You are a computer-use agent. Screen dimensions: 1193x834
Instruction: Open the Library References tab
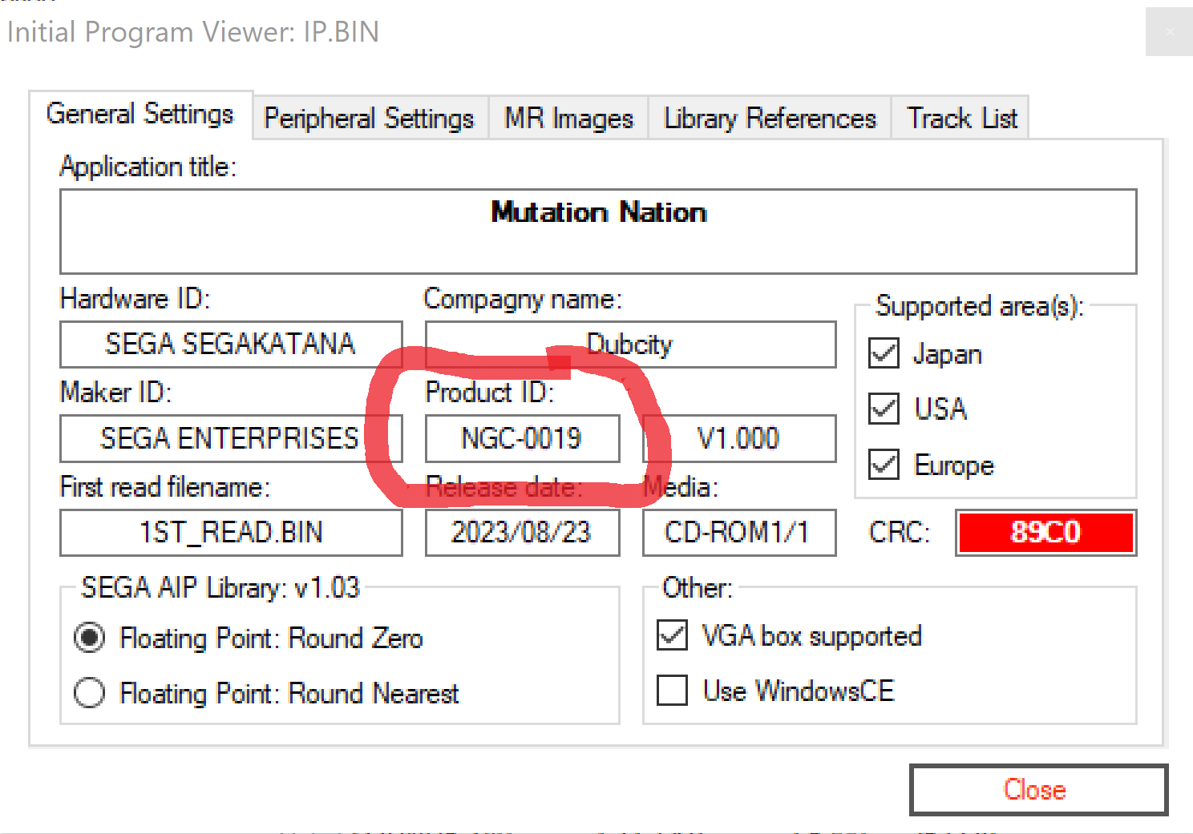tap(770, 119)
